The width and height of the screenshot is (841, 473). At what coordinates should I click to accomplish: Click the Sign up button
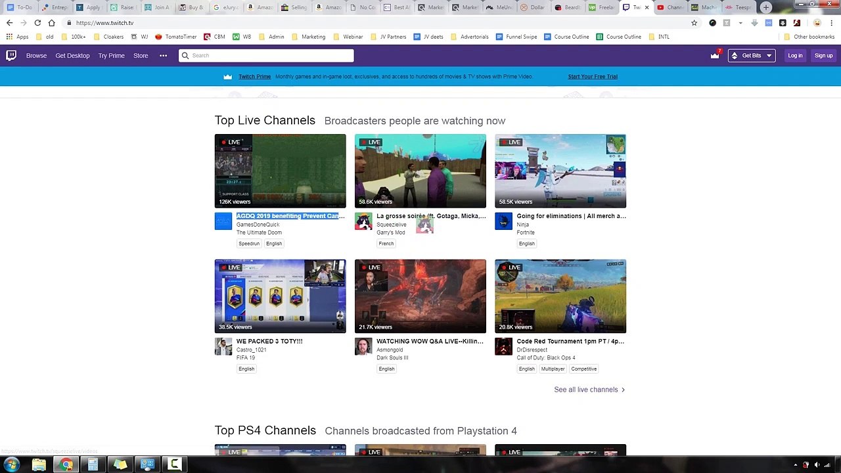[x=823, y=55]
